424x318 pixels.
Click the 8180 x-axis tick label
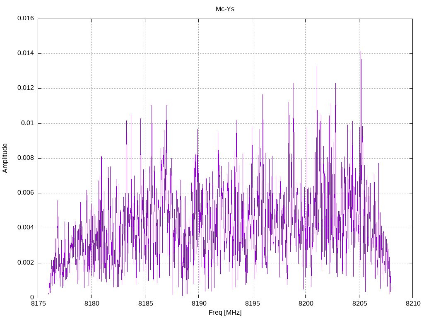pos(92,304)
